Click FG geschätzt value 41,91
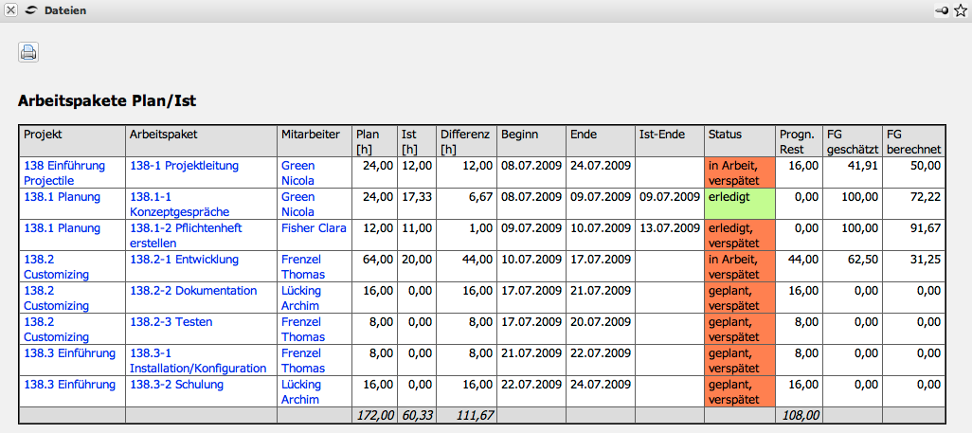The height and width of the screenshot is (433, 972). pos(863,166)
